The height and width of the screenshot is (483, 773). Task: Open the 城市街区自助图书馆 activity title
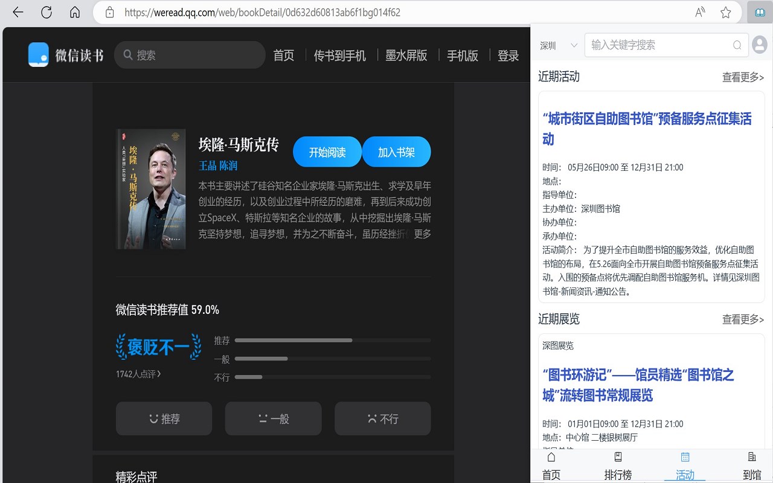pos(647,129)
